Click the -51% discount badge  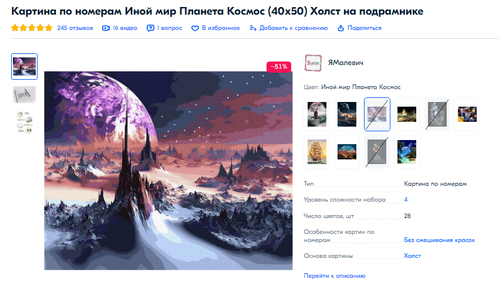[x=279, y=67]
